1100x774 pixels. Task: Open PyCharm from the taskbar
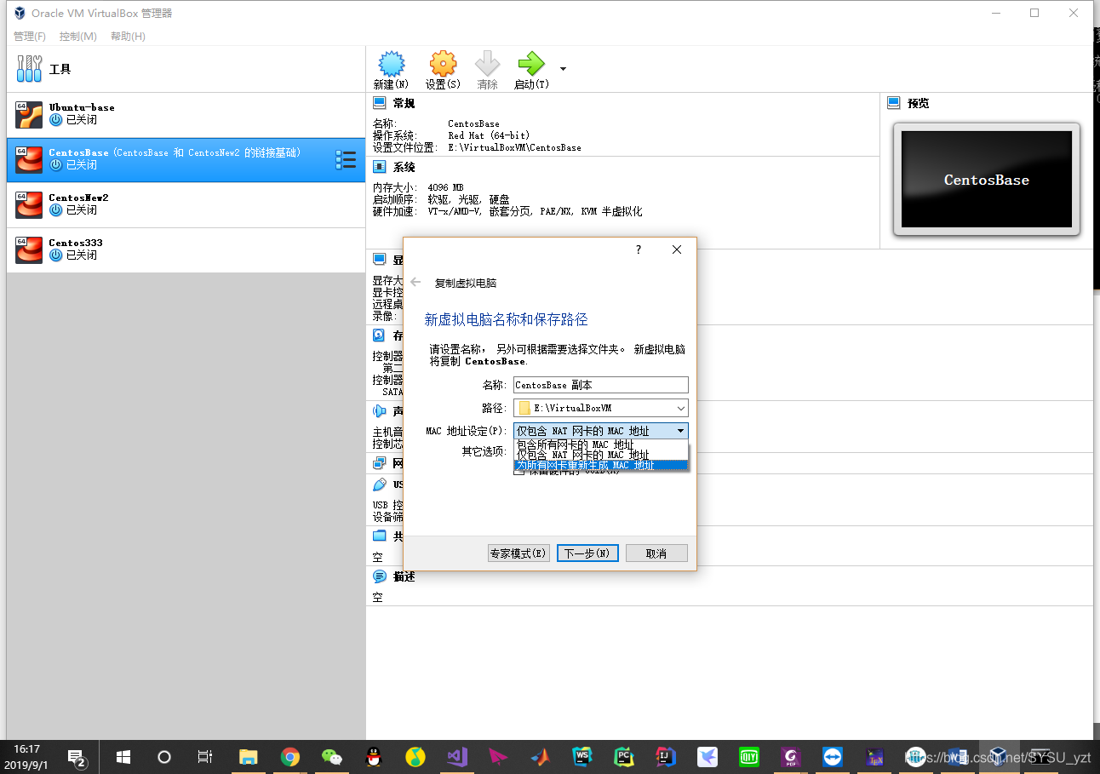tap(624, 756)
